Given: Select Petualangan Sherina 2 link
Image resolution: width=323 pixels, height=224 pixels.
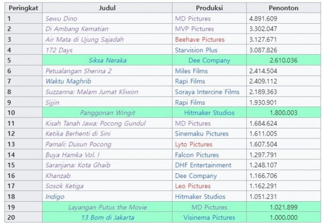Looking at the screenshot, I should point(78,71).
